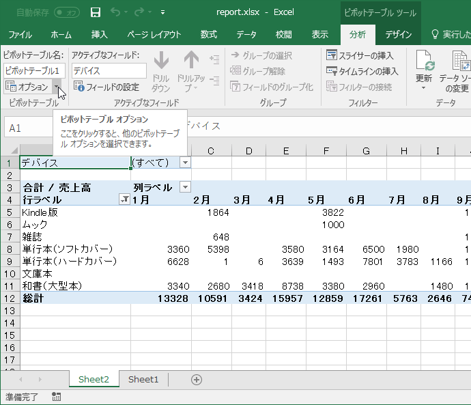
Task: Open the 行ラベル filter dropdown
Action: click(x=124, y=199)
